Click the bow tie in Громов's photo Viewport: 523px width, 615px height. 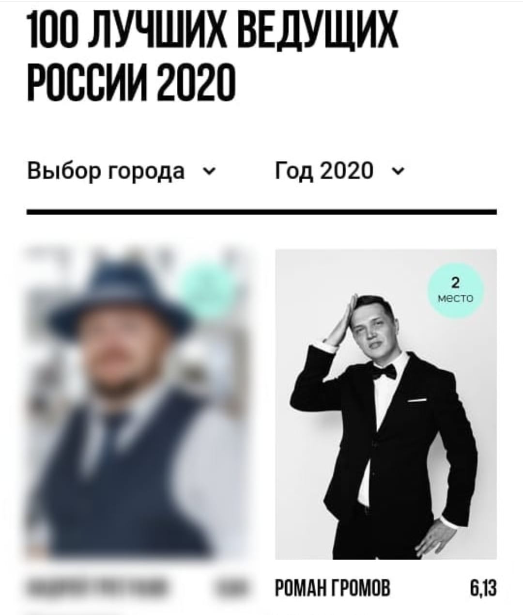[x=384, y=372]
